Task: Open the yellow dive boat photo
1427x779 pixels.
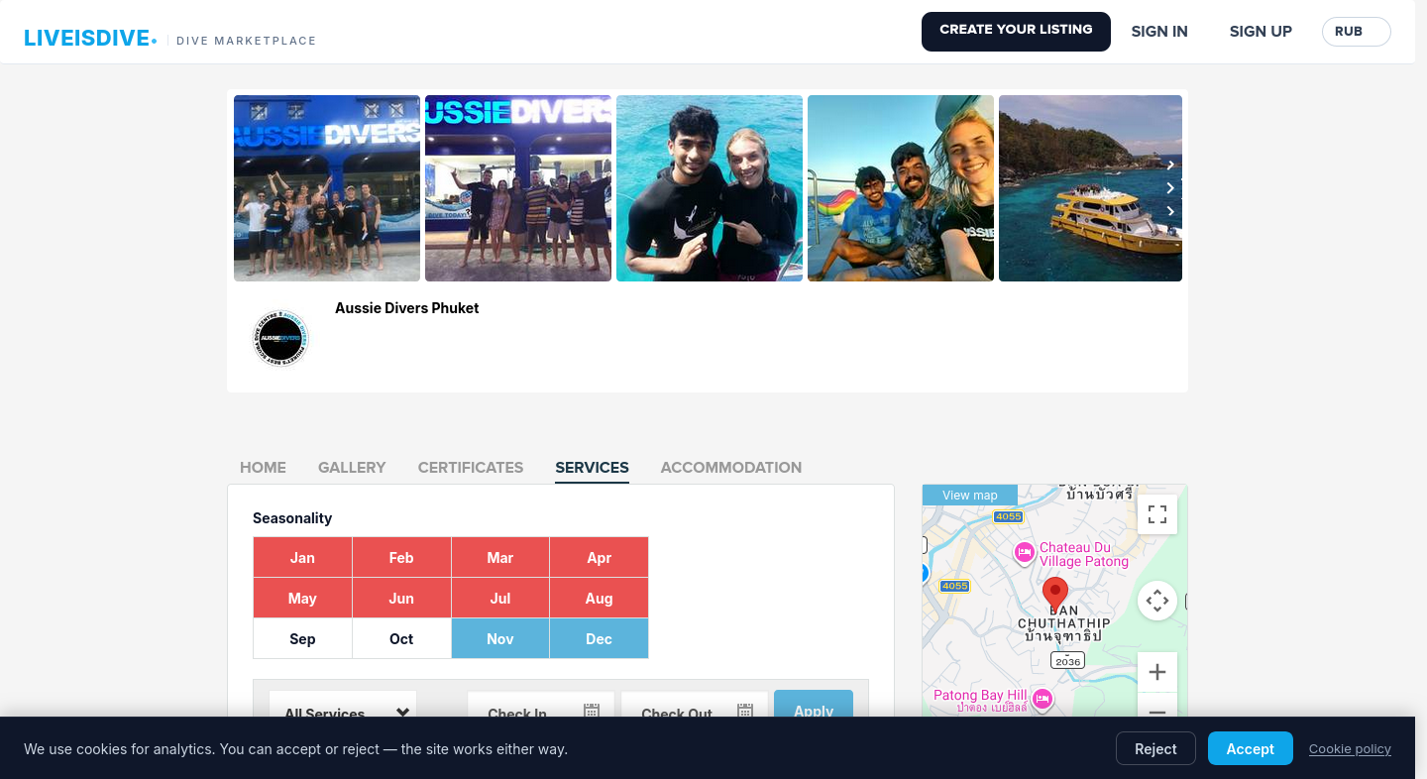Action: pos(1090,188)
